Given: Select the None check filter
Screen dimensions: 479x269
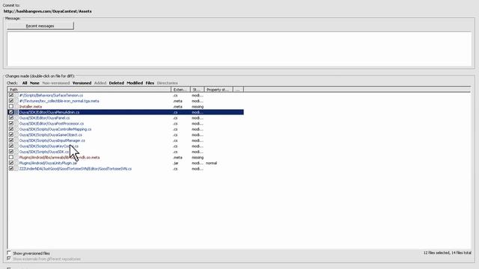Looking at the screenshot, I should (34, 83).
